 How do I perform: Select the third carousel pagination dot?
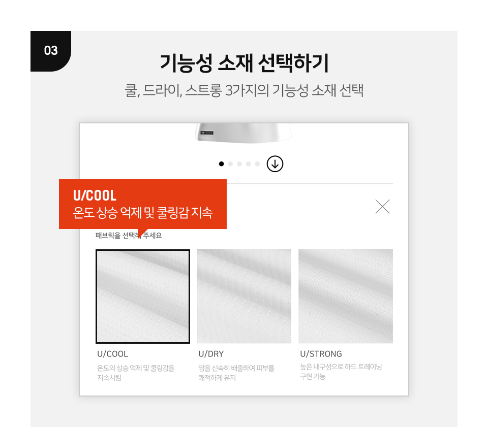(239, 164)
